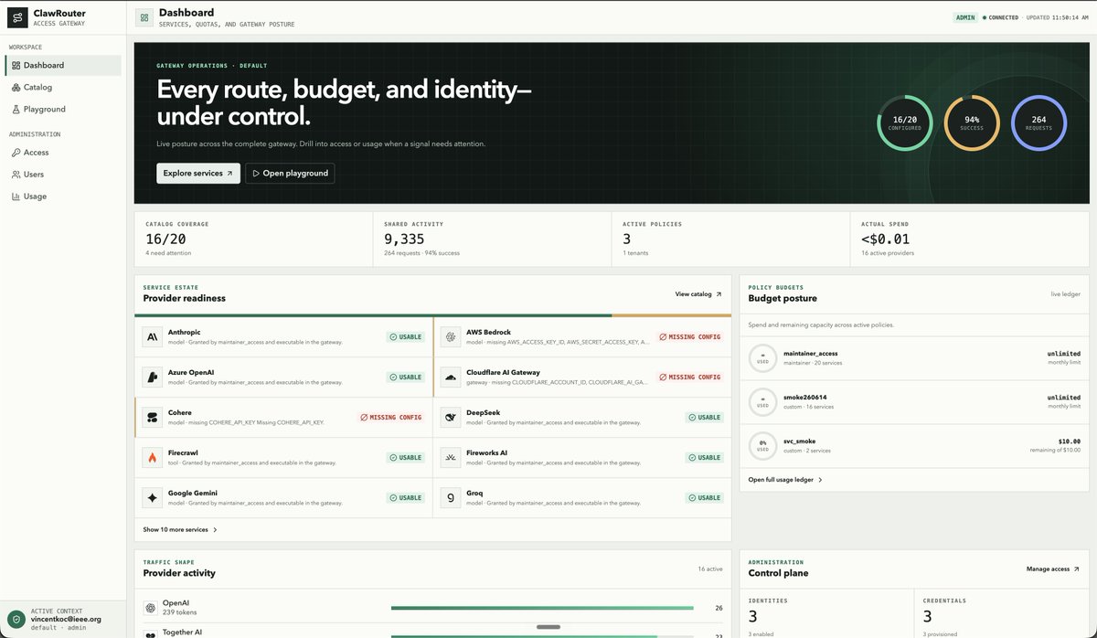
Task: Click Manage access link
Action: pos(1053,569)
